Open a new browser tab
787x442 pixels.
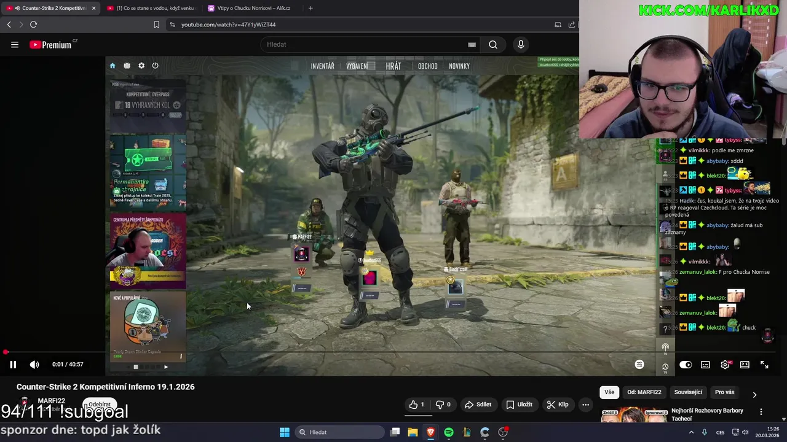310,8
